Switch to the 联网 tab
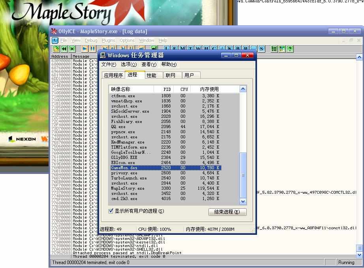Screen dimensions: 364x268 (x=172, y=75)
